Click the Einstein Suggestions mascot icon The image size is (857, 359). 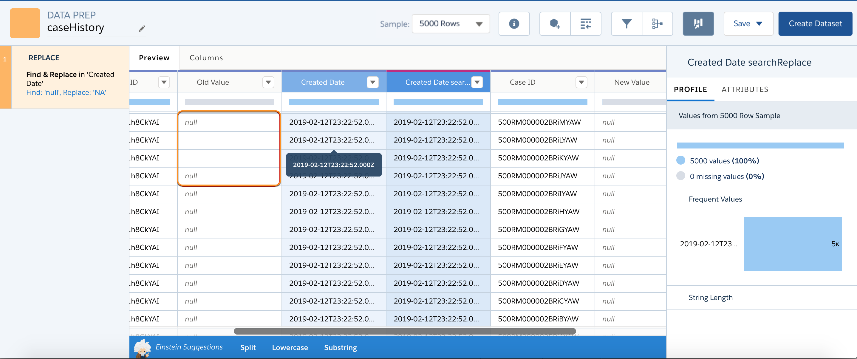143,348
